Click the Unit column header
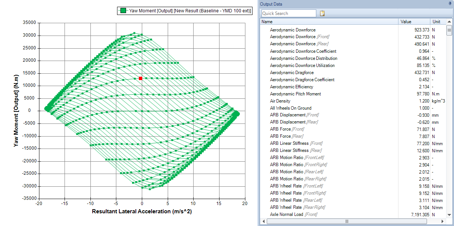The height and width of the screenshot is (226, 454). coord(438,22)
